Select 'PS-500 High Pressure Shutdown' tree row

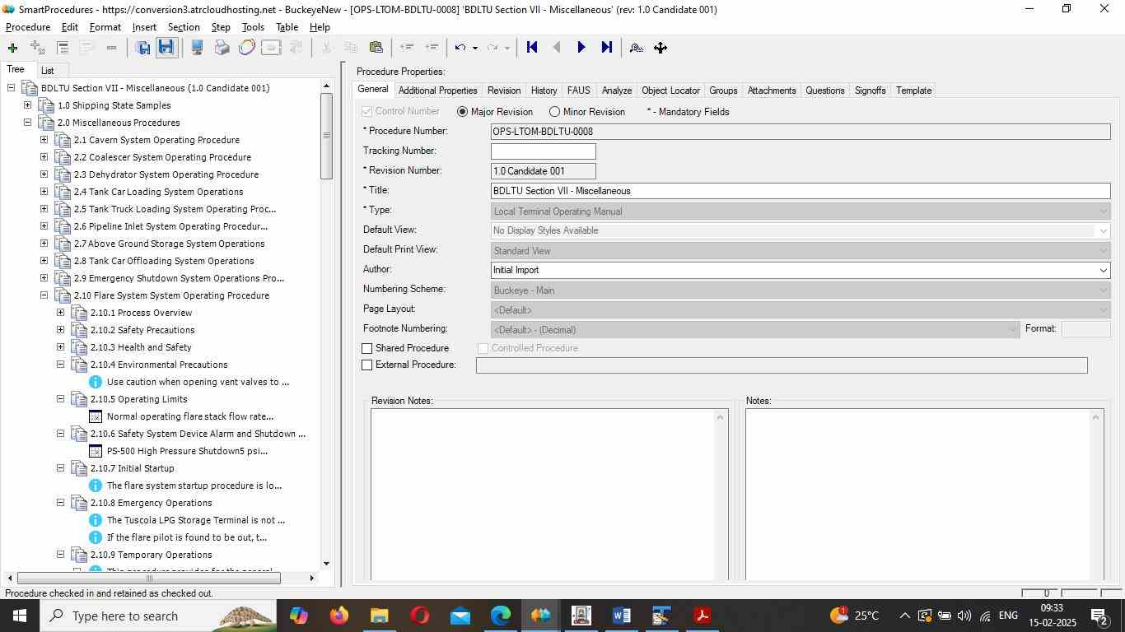click(187, 451)
